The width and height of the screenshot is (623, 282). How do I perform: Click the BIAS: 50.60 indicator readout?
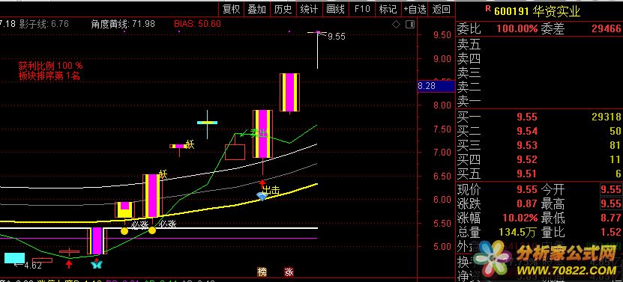click(197, 24)
